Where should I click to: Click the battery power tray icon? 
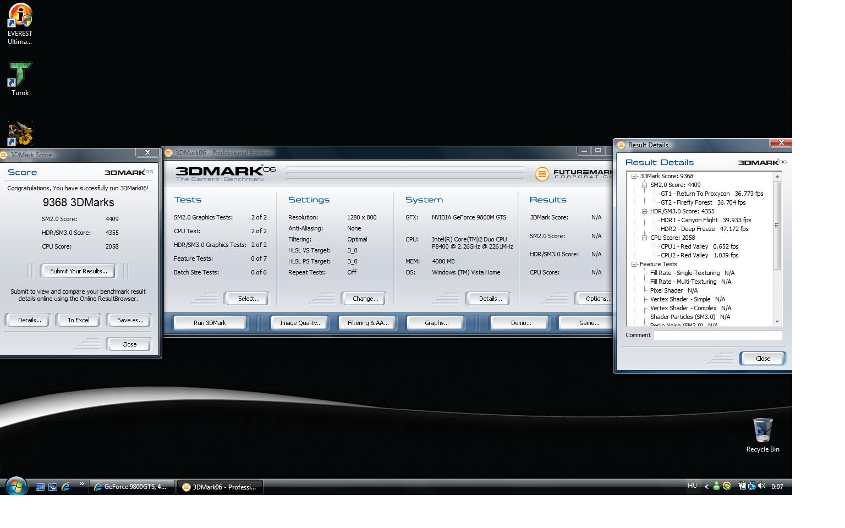742,486
